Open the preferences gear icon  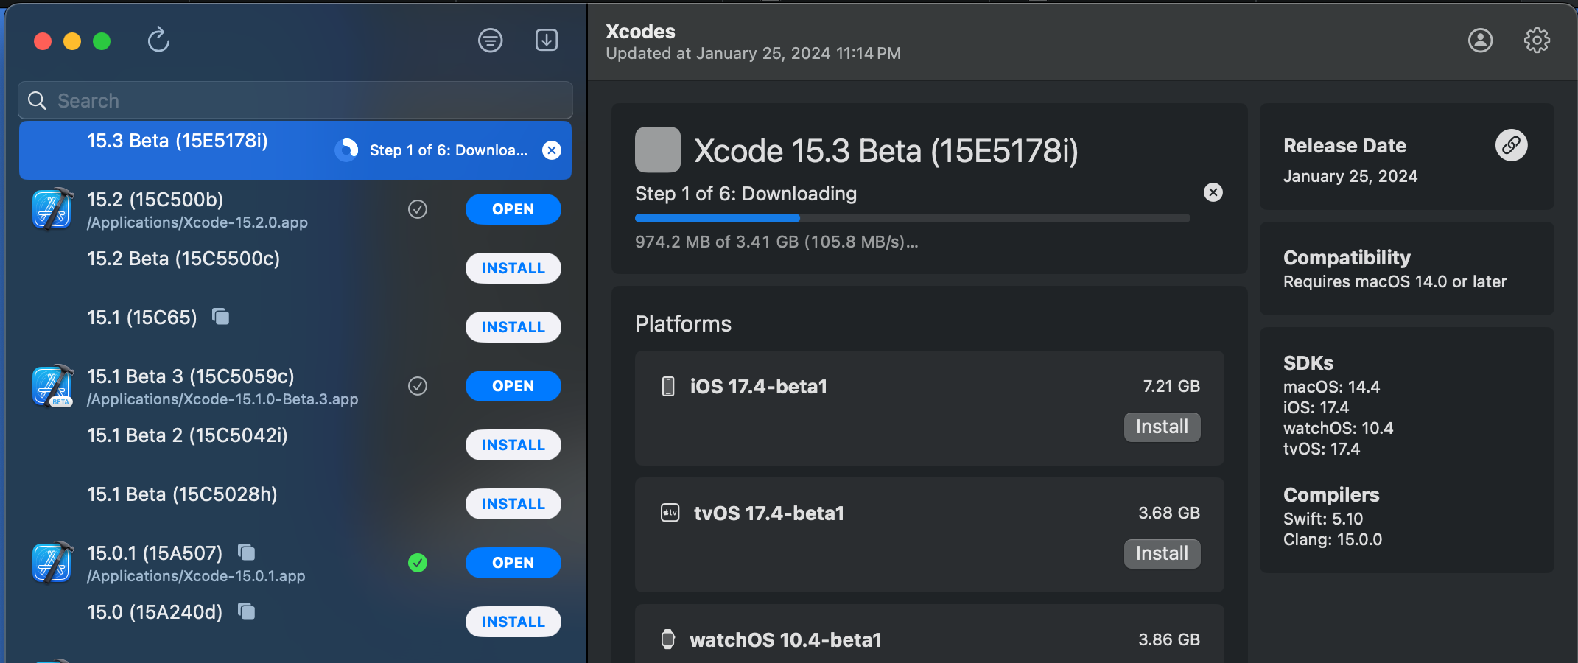point(1537,40)
